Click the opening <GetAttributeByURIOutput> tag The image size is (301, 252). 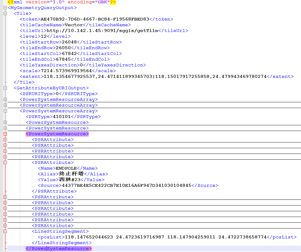pyautogui.click(x=51, y=88)
